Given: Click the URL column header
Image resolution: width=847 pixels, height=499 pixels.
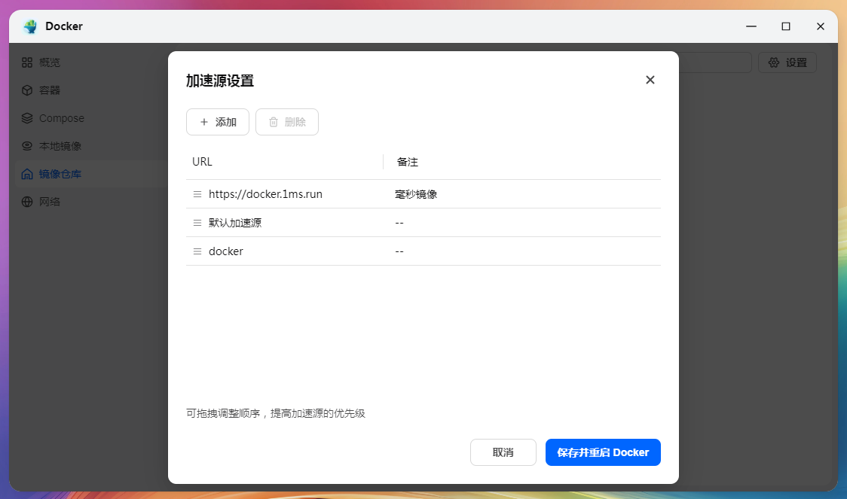Looking at the screenshot, I should coord(202,162).
